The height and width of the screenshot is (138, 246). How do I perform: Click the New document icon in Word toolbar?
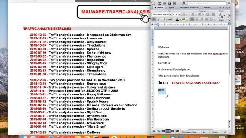tap(153, 3)
